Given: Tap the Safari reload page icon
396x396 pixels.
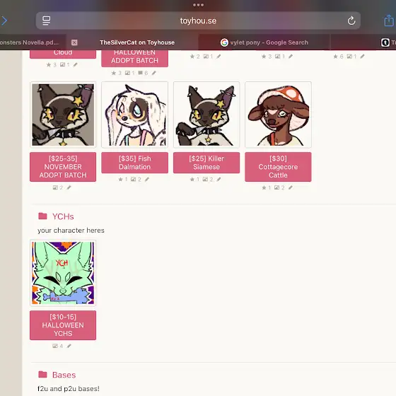Looking at the screenshot, I should coord(351,21).
